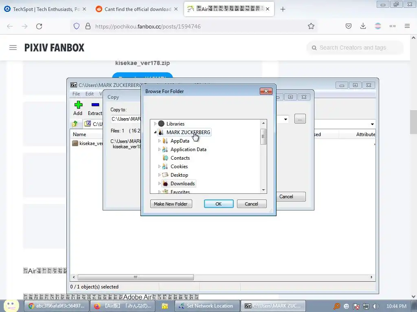
Task: Open Firefox application menu
Action: point(407,26)
